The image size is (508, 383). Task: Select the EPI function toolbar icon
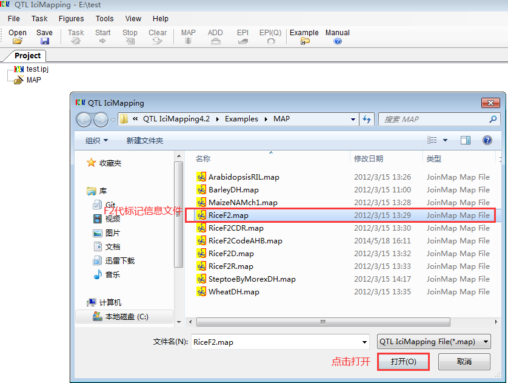pyautogui.click(x=242, y=36)
